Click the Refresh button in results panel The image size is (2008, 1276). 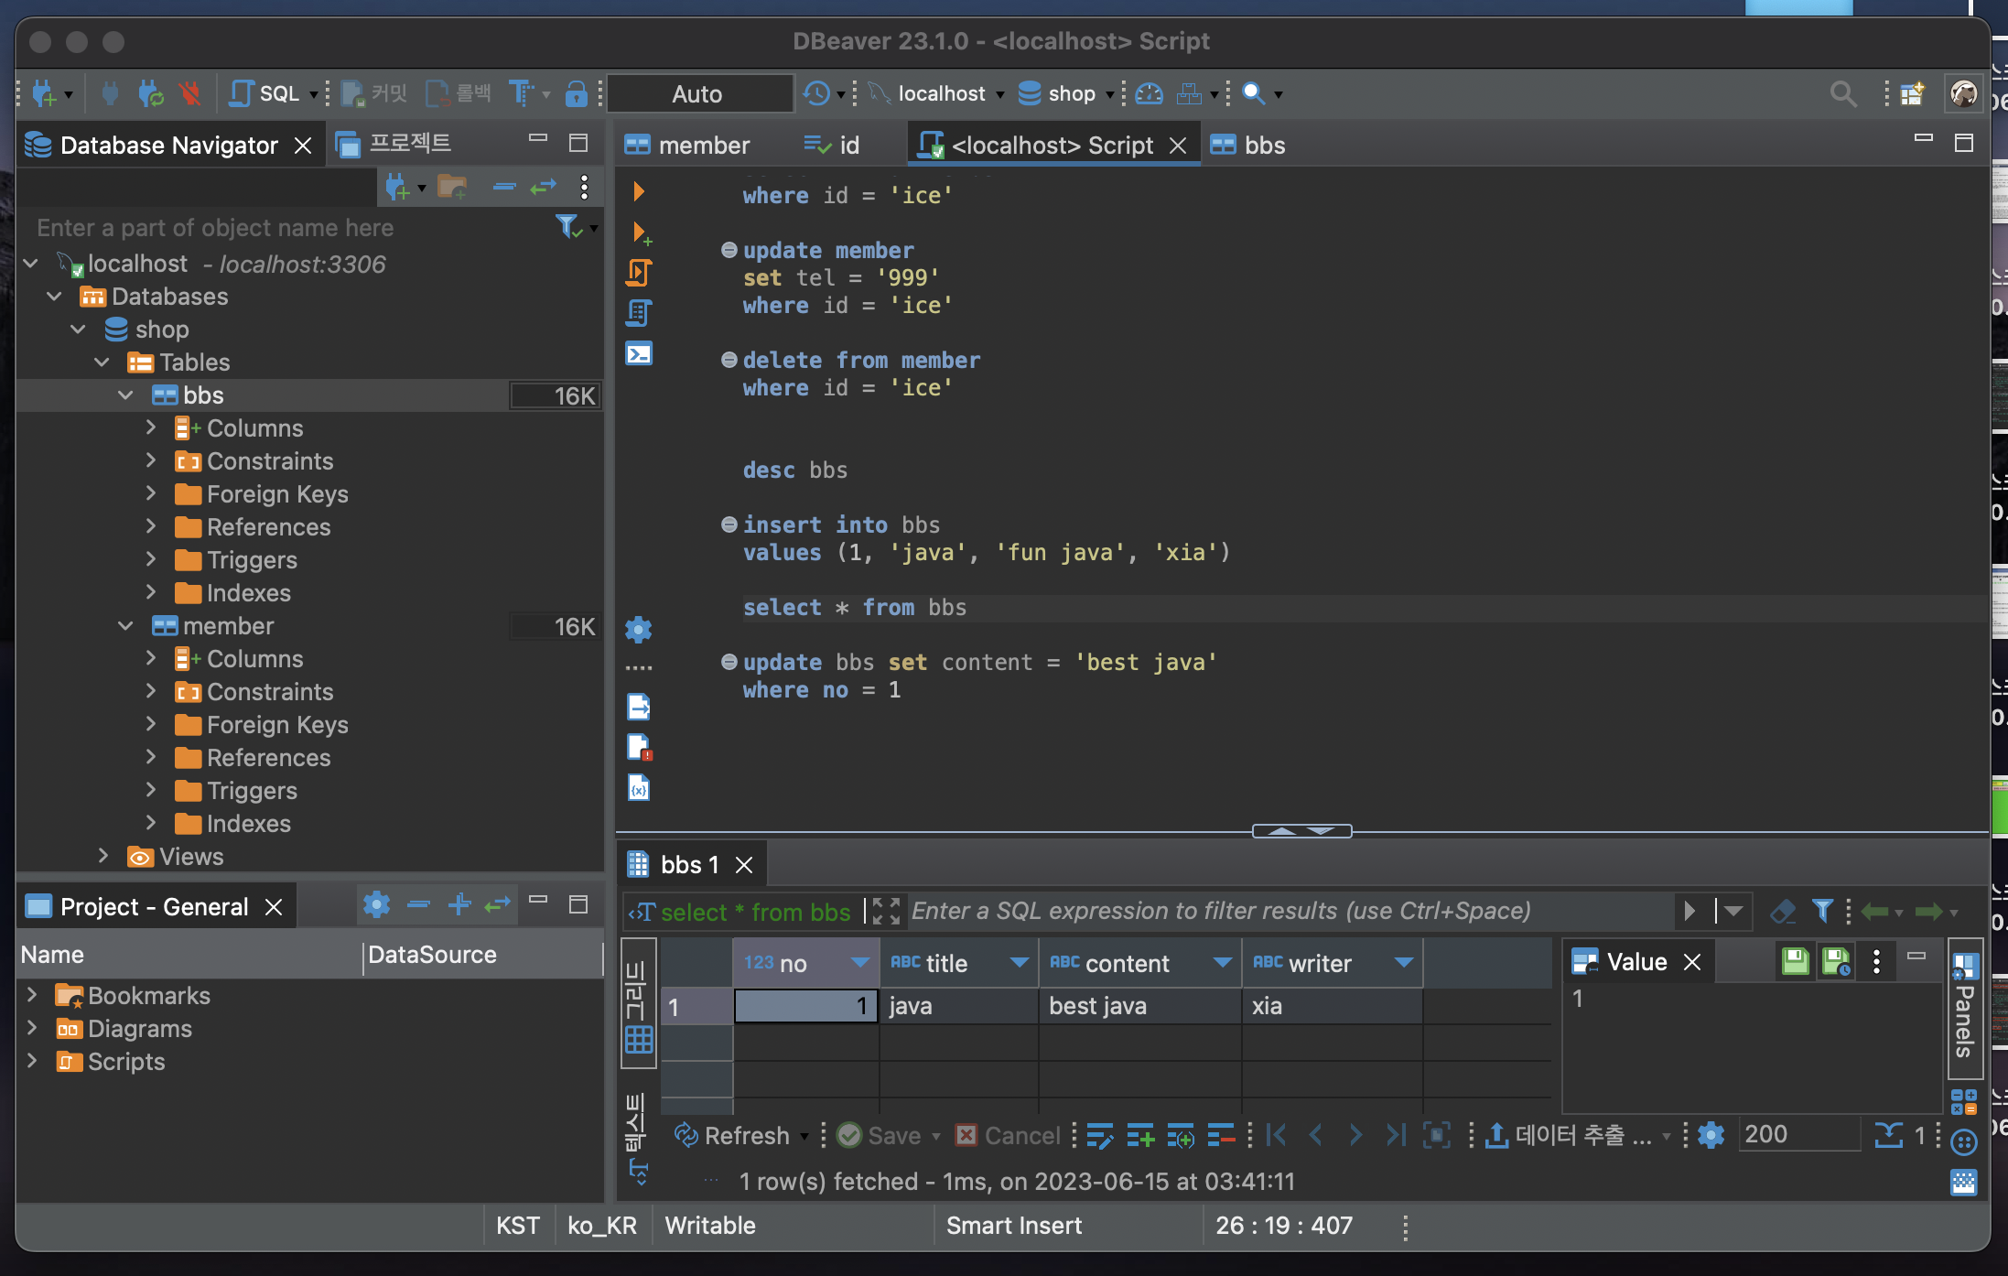coord(732,1136)
